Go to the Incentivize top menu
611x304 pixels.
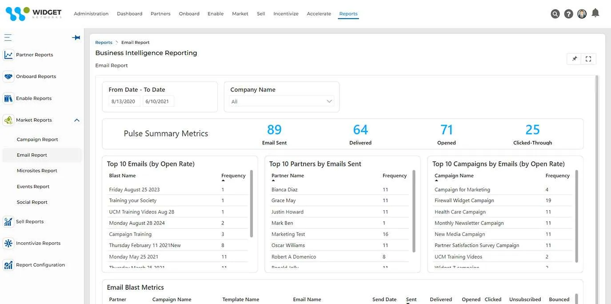pos(286,14)
